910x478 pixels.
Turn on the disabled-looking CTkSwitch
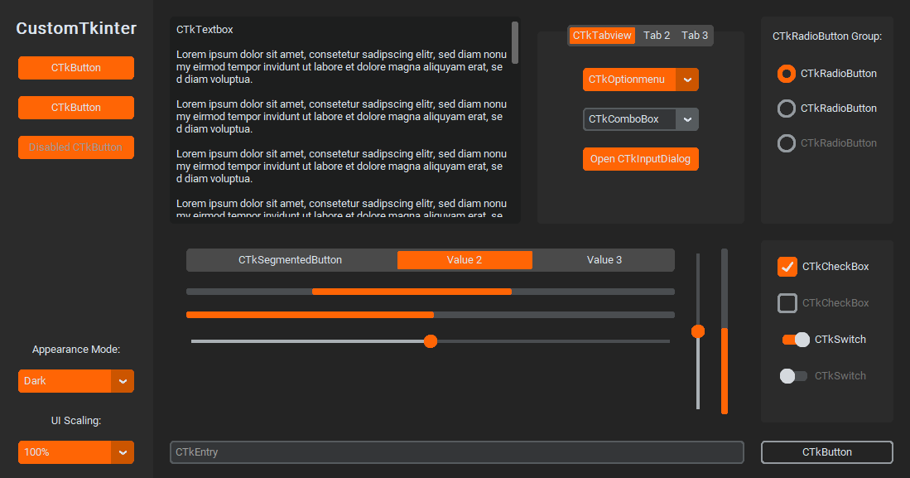click(792, 375)
